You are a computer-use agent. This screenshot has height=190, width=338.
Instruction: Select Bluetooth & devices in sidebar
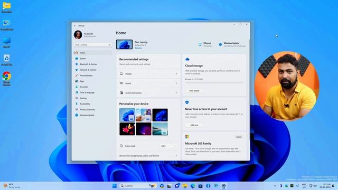[x=93, y=64]
